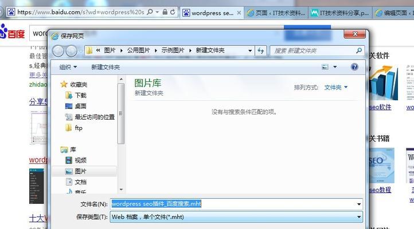The width and height of the screenshot is (414, 229).
Task: Click the SEO book cover thumbnail
Action: pyautogui.click(x=381, y=165)
